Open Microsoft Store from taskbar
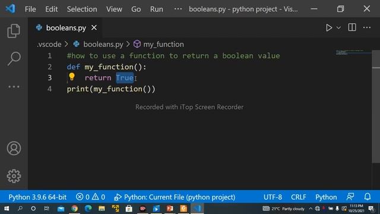380x214 pixels. pyautogui.click(x=129, y=209)
